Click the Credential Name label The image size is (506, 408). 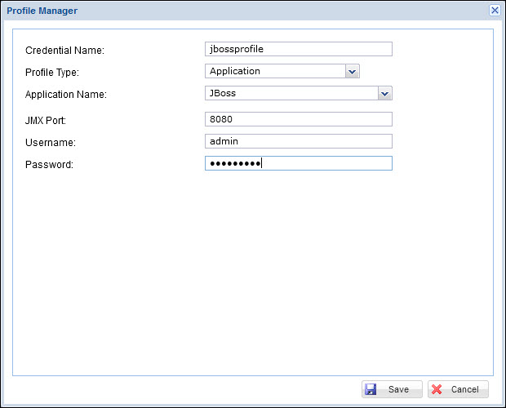[65, 51]
